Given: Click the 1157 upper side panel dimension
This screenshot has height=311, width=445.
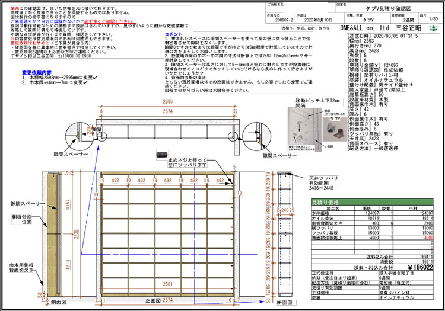Looking at the screenshot, I should [x=68, y=204].
